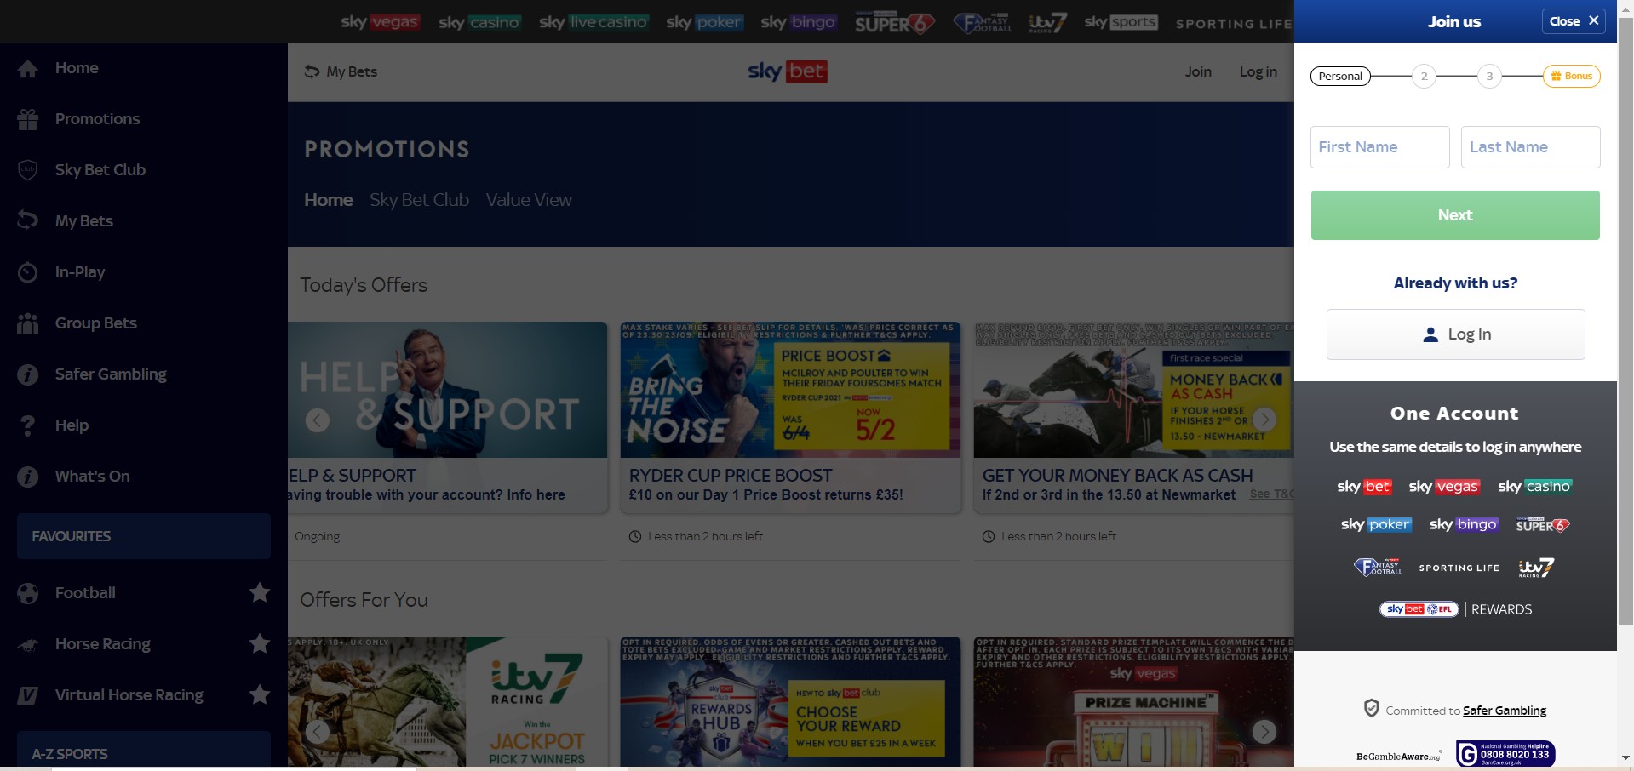The height and width of the screenshot is (771, 1634).
Task: Open the What's On info icon
Action: 27,477
